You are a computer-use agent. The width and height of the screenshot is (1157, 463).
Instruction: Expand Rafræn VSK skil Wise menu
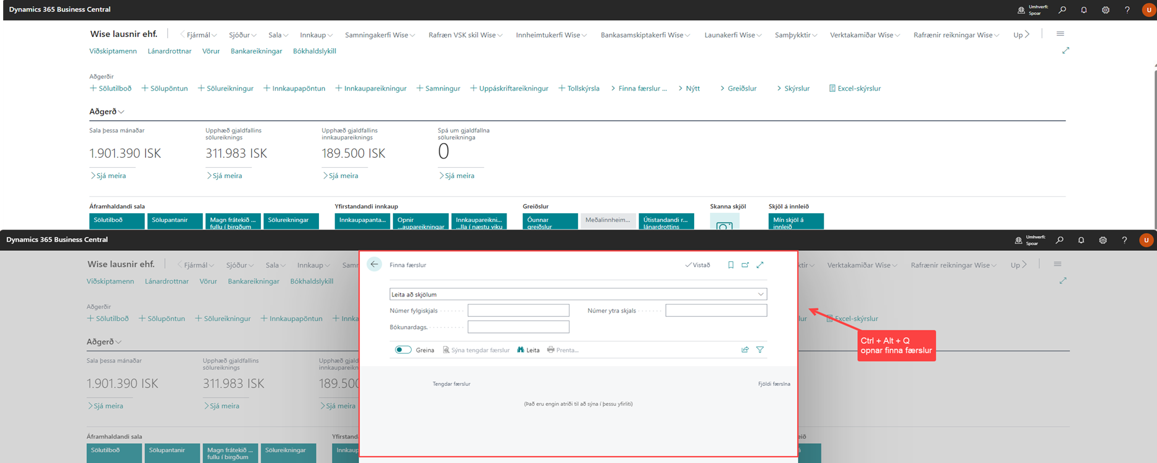(x=465, y=35)
